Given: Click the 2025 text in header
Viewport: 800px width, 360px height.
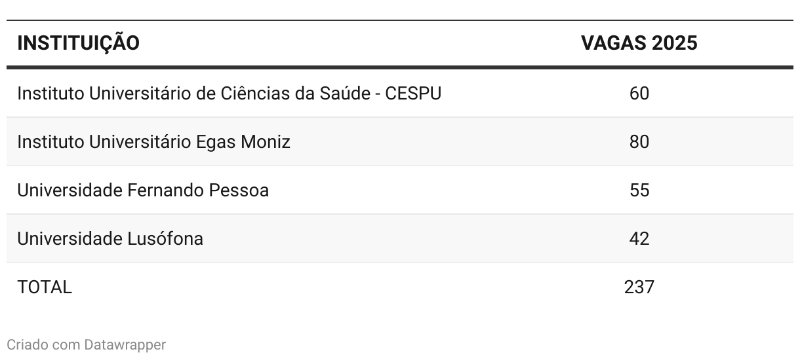Looking at the screenshot, I should click(x=675, y=43).
